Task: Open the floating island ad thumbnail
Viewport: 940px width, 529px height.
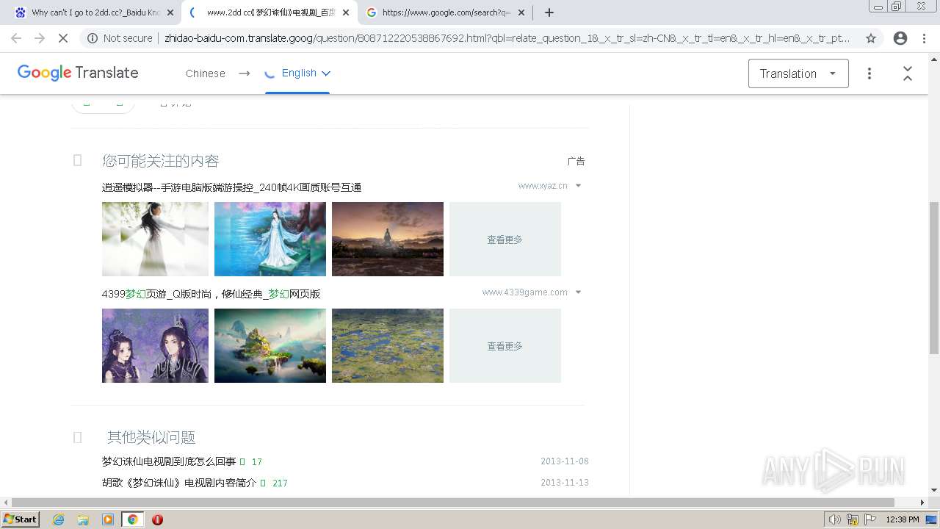Action: pos(270,345)
